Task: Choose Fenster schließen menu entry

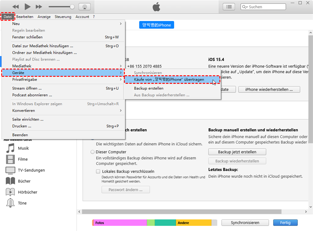Action: (63, 37)
